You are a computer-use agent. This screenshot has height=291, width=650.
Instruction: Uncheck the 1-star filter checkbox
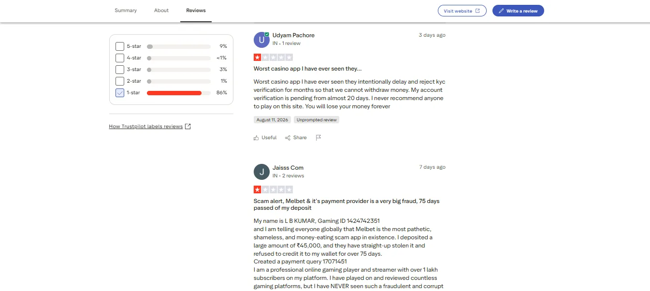click(x=120, y=93)
